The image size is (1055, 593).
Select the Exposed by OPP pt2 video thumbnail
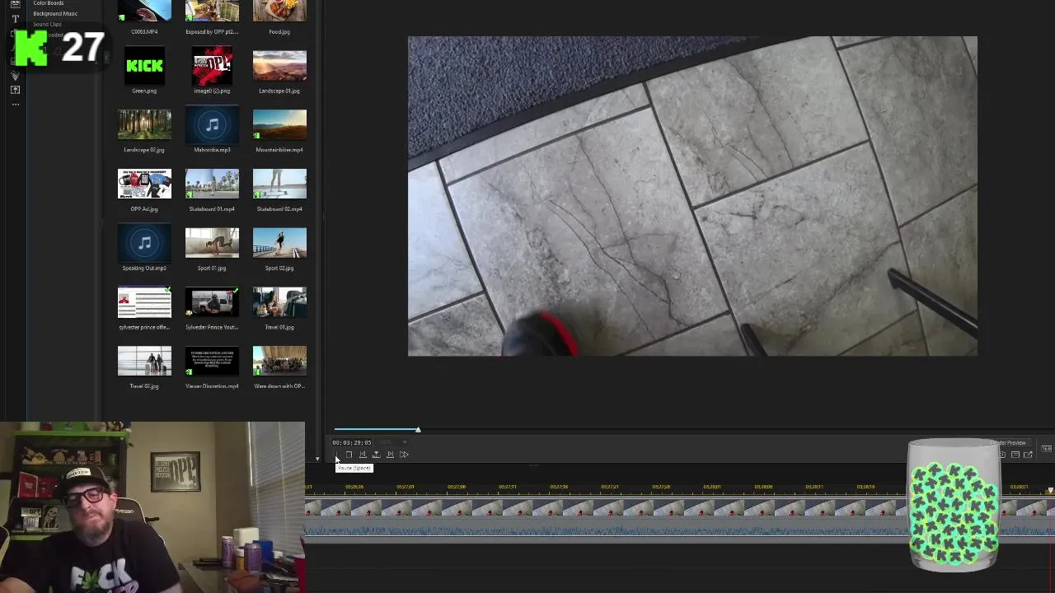coord(212,12)
